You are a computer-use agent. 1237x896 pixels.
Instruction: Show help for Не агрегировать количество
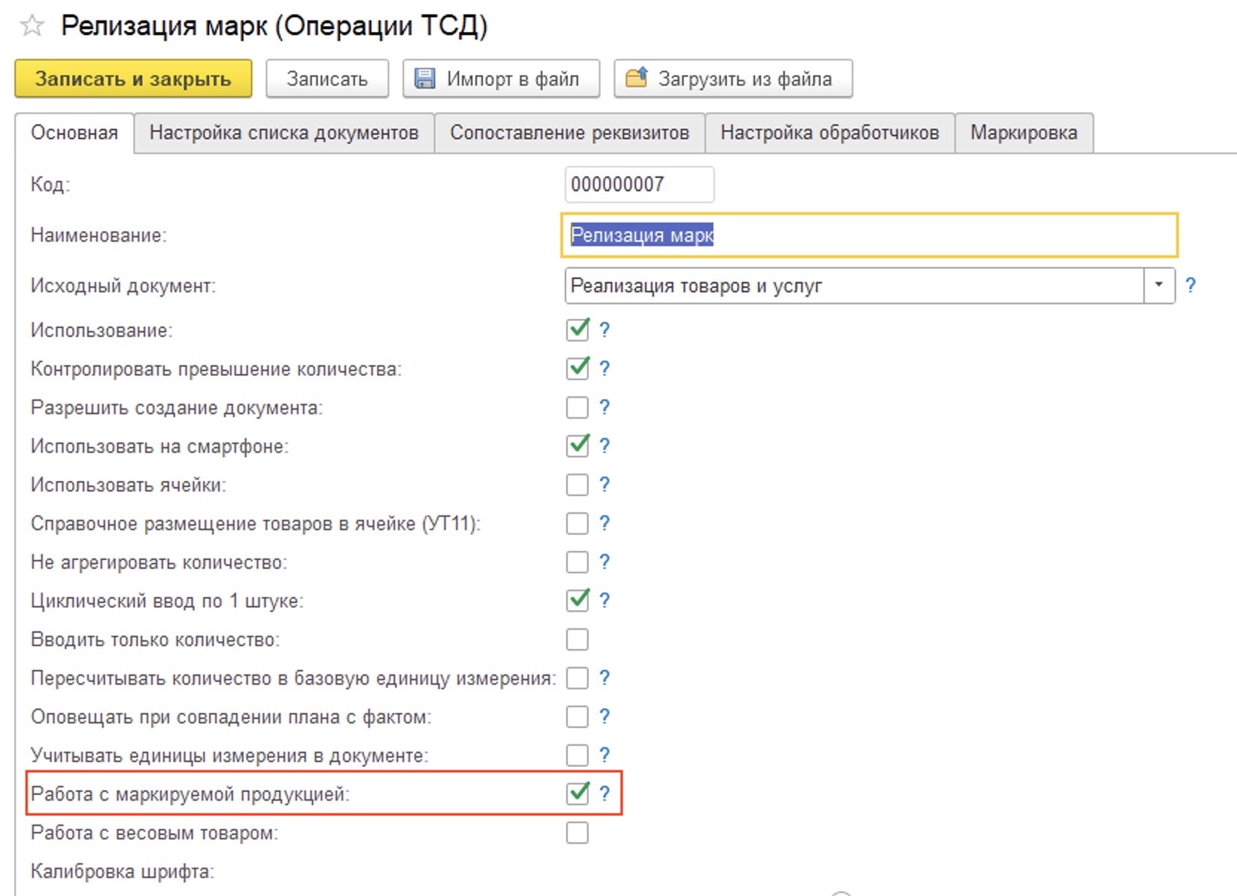pyautogui.click(x=605, y=562)
